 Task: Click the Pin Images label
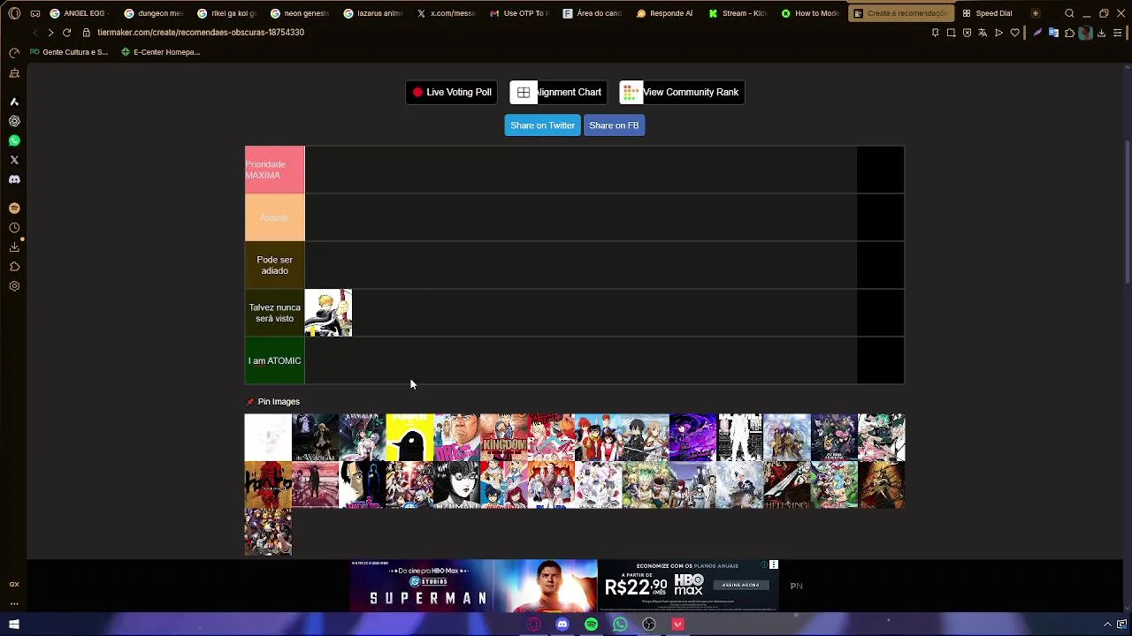coord(279,402)
